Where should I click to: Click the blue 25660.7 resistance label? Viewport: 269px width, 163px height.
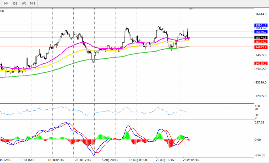261,32
